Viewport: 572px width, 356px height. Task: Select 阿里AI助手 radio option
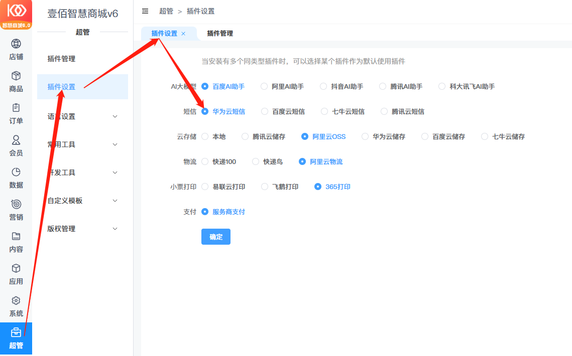pyautogui.click(x=264, y=86)
